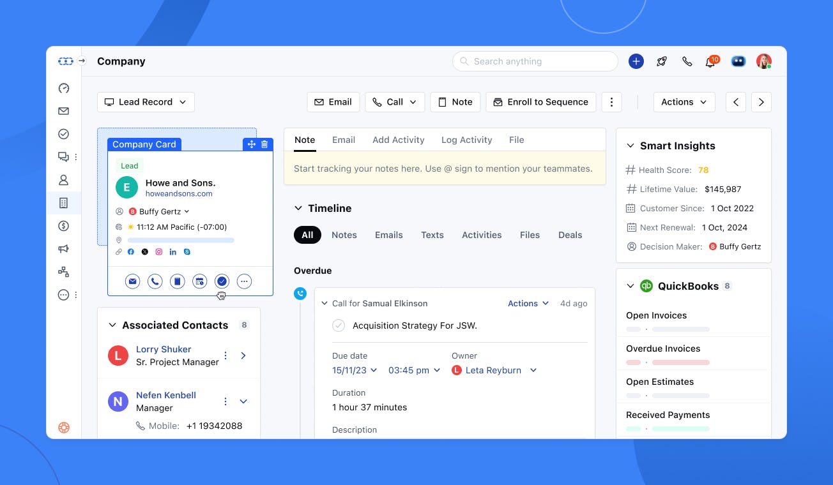Open the campaigns megaphone icon in sidebar
833x485 pixels.
point(63,249)
